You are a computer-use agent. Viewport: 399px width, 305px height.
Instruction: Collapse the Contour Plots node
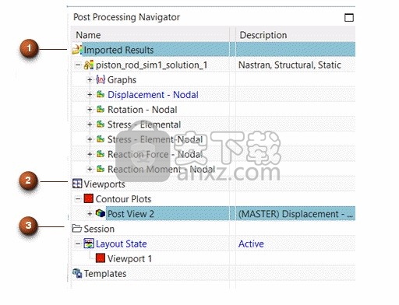[x=78, y=199]
